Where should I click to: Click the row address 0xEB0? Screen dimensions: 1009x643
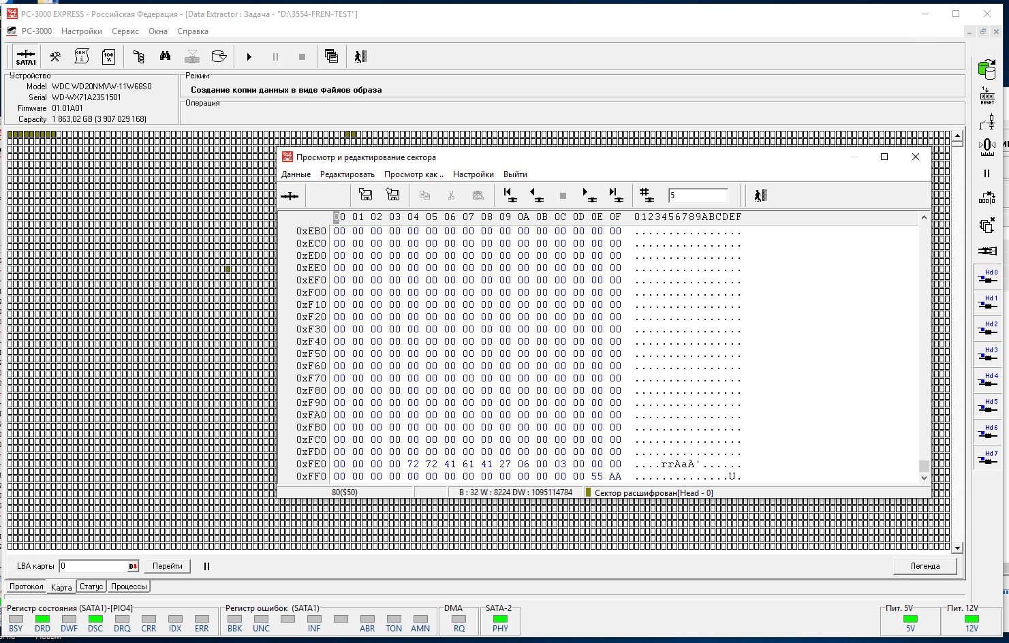311,231
